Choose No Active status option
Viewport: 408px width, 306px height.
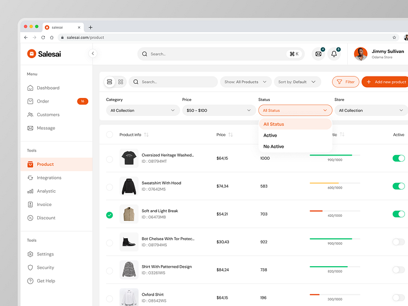[295, 146]
